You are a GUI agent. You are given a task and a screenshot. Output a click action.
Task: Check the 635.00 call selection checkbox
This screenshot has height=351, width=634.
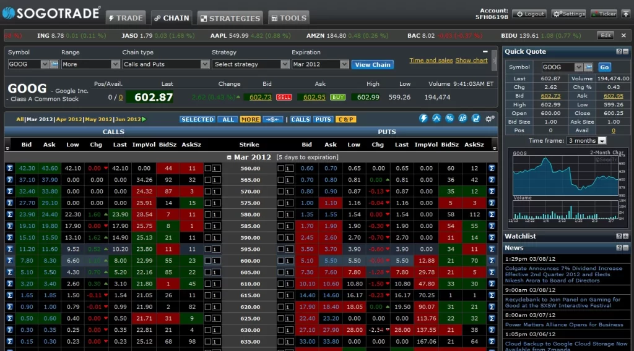[x=207, y=341]
